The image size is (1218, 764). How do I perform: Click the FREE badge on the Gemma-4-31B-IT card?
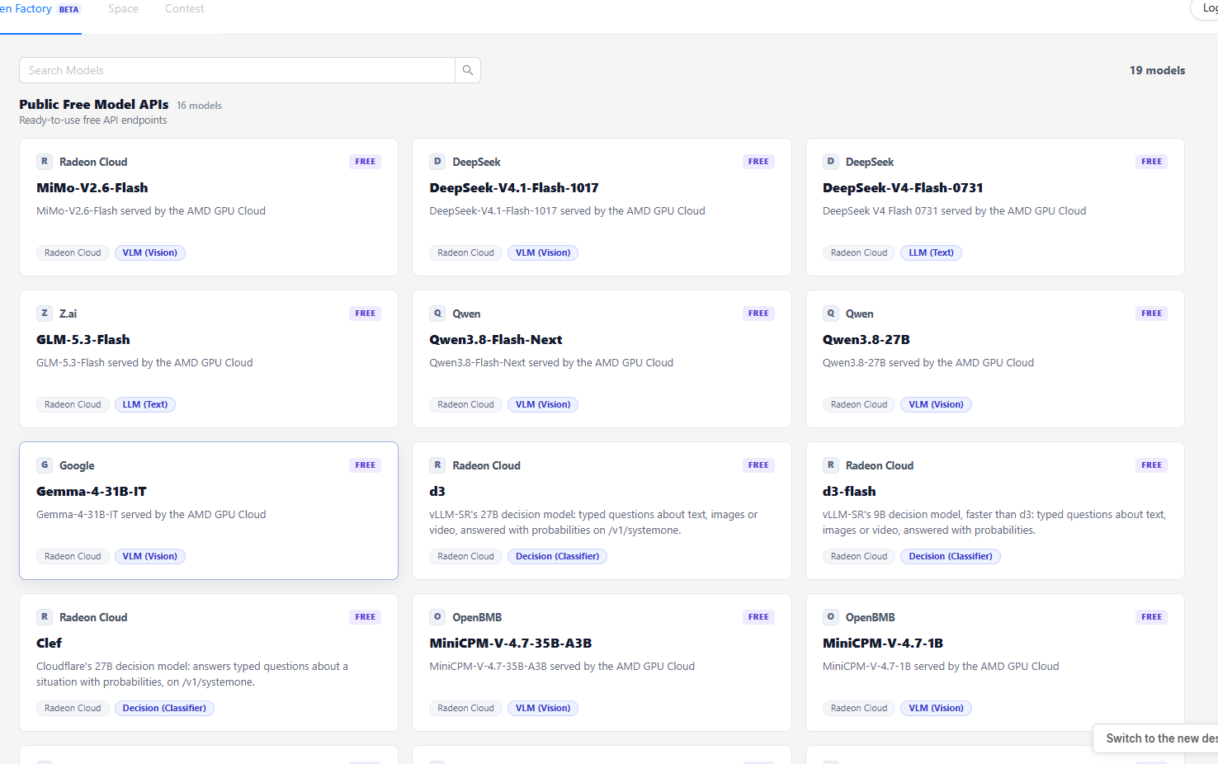[x=366, y=465]
